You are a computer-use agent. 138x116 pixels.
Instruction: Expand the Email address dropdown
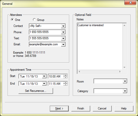63,45
